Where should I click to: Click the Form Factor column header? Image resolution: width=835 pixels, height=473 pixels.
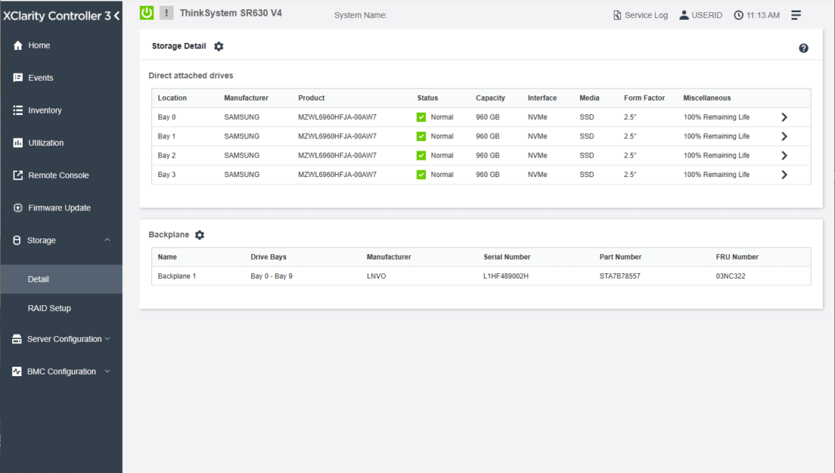[x=644, y=98]
